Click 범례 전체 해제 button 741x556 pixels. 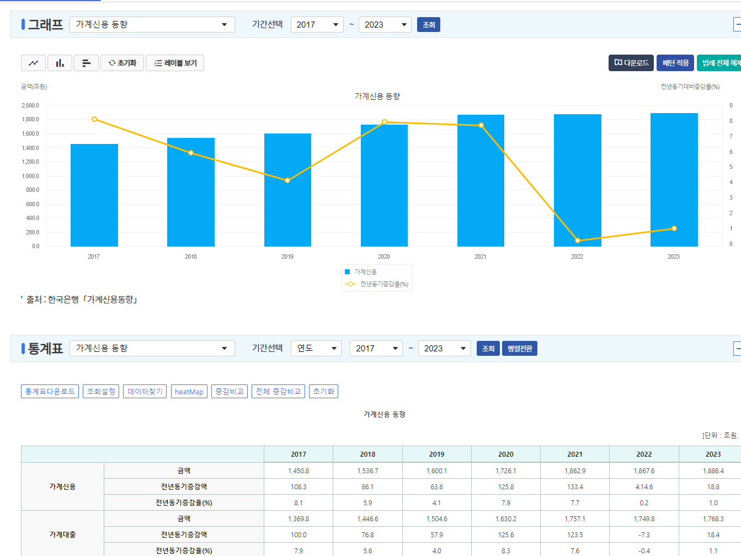719,63
